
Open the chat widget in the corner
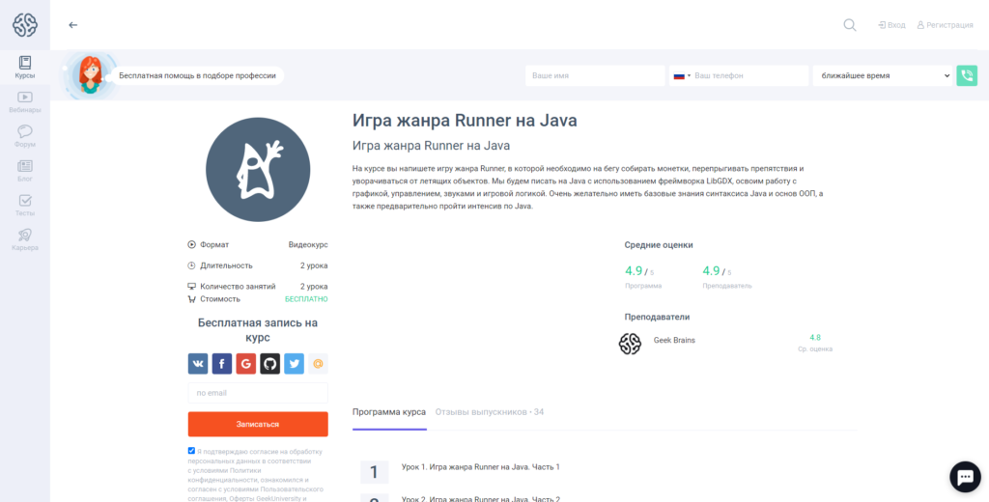coord(965,477)
